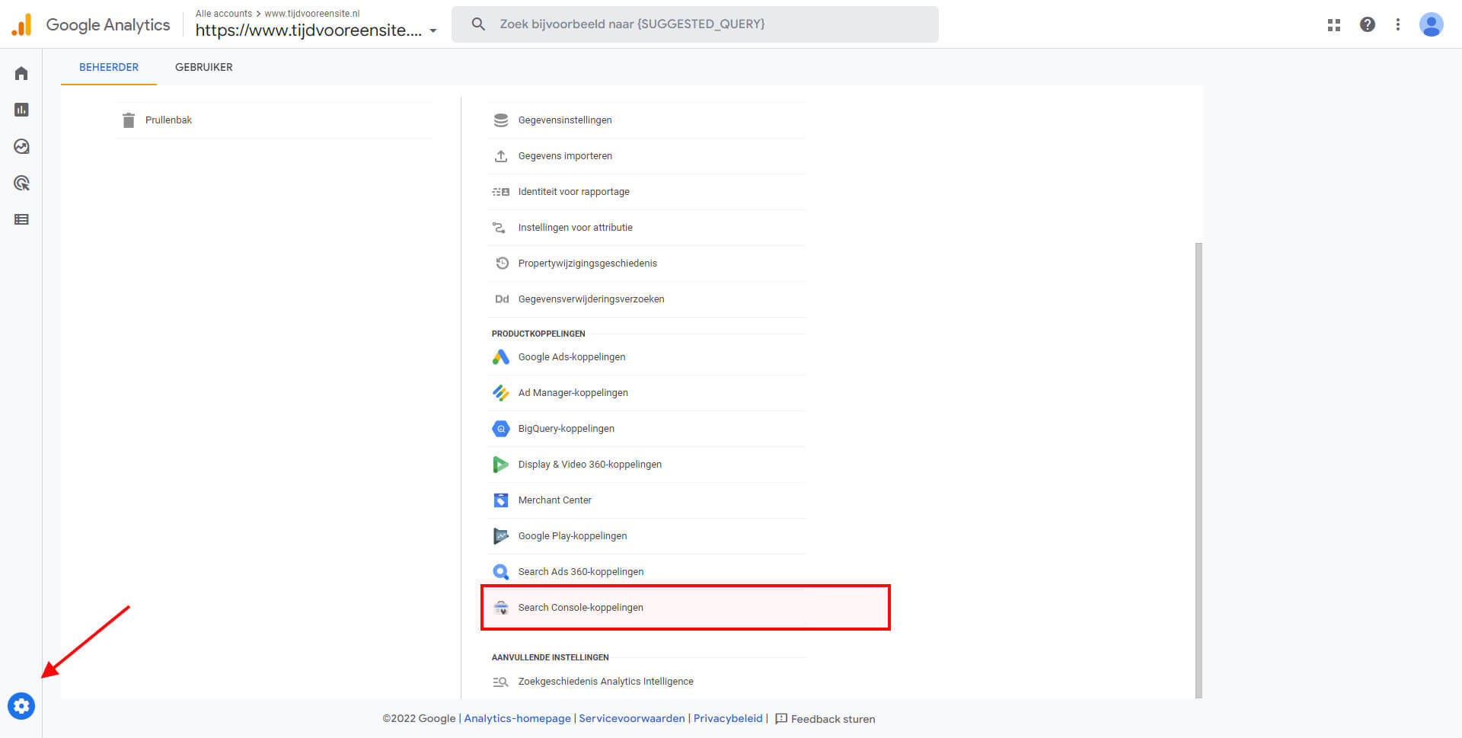Open the Reports bar-chart icon in sidebar
The image size is (1462, 738).
pyautogui.click(x=21, y=110)
